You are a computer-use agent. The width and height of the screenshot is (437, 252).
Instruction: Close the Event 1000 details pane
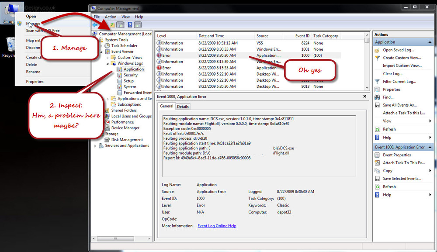pyautogui.click(x=364, y=97)
